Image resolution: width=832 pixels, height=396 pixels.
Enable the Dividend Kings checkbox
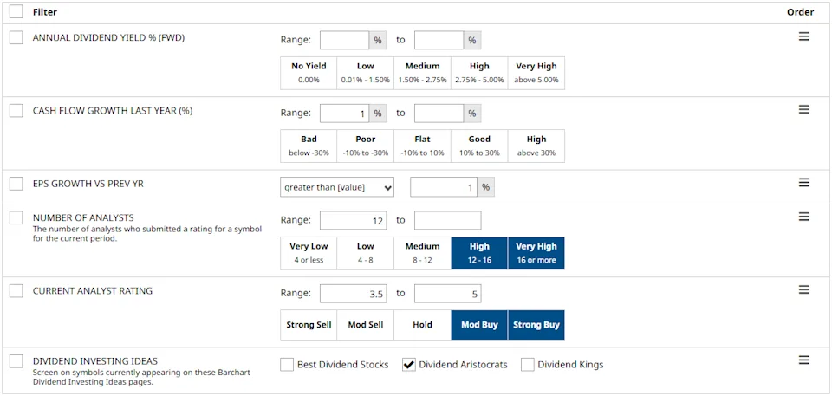coord(528,365)
